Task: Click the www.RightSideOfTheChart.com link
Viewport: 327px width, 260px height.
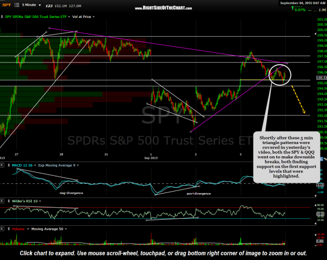Action: click(163, 8)
